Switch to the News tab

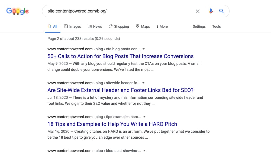95,26
